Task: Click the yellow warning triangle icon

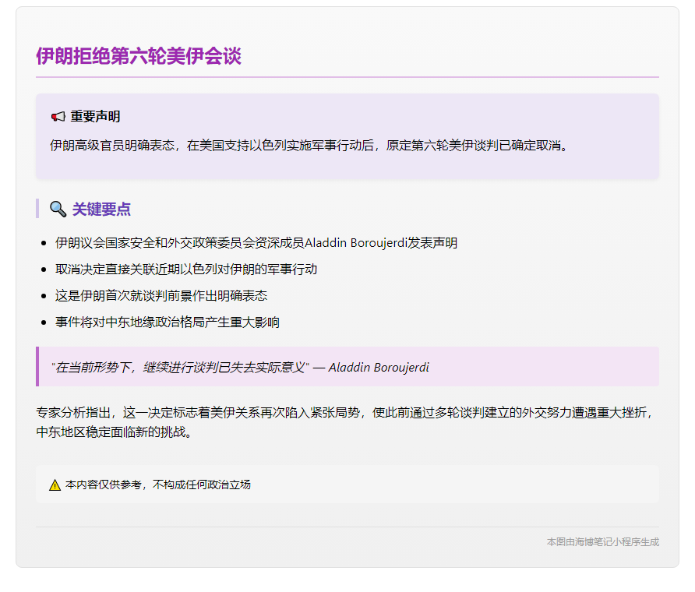Action: 55,485
